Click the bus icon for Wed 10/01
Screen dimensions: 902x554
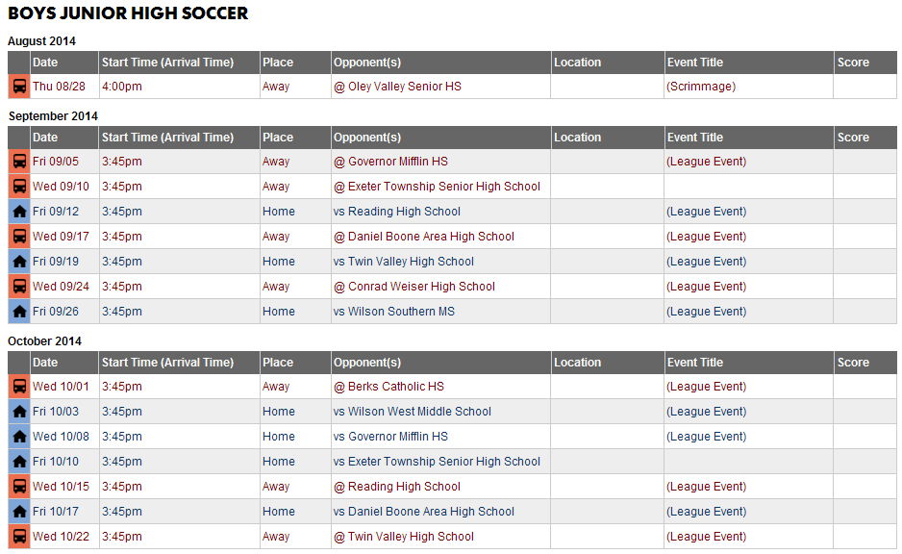click(19, 387)
